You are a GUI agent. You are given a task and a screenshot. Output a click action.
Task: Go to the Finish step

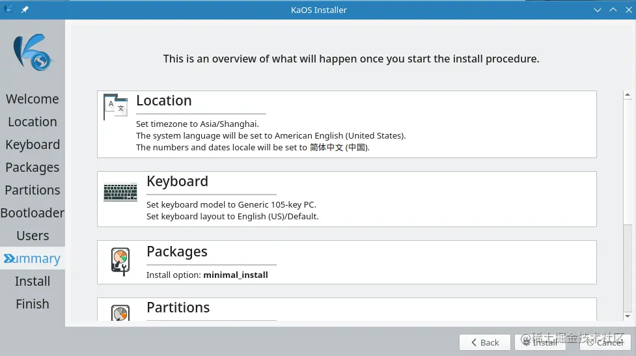coord(33,304)
